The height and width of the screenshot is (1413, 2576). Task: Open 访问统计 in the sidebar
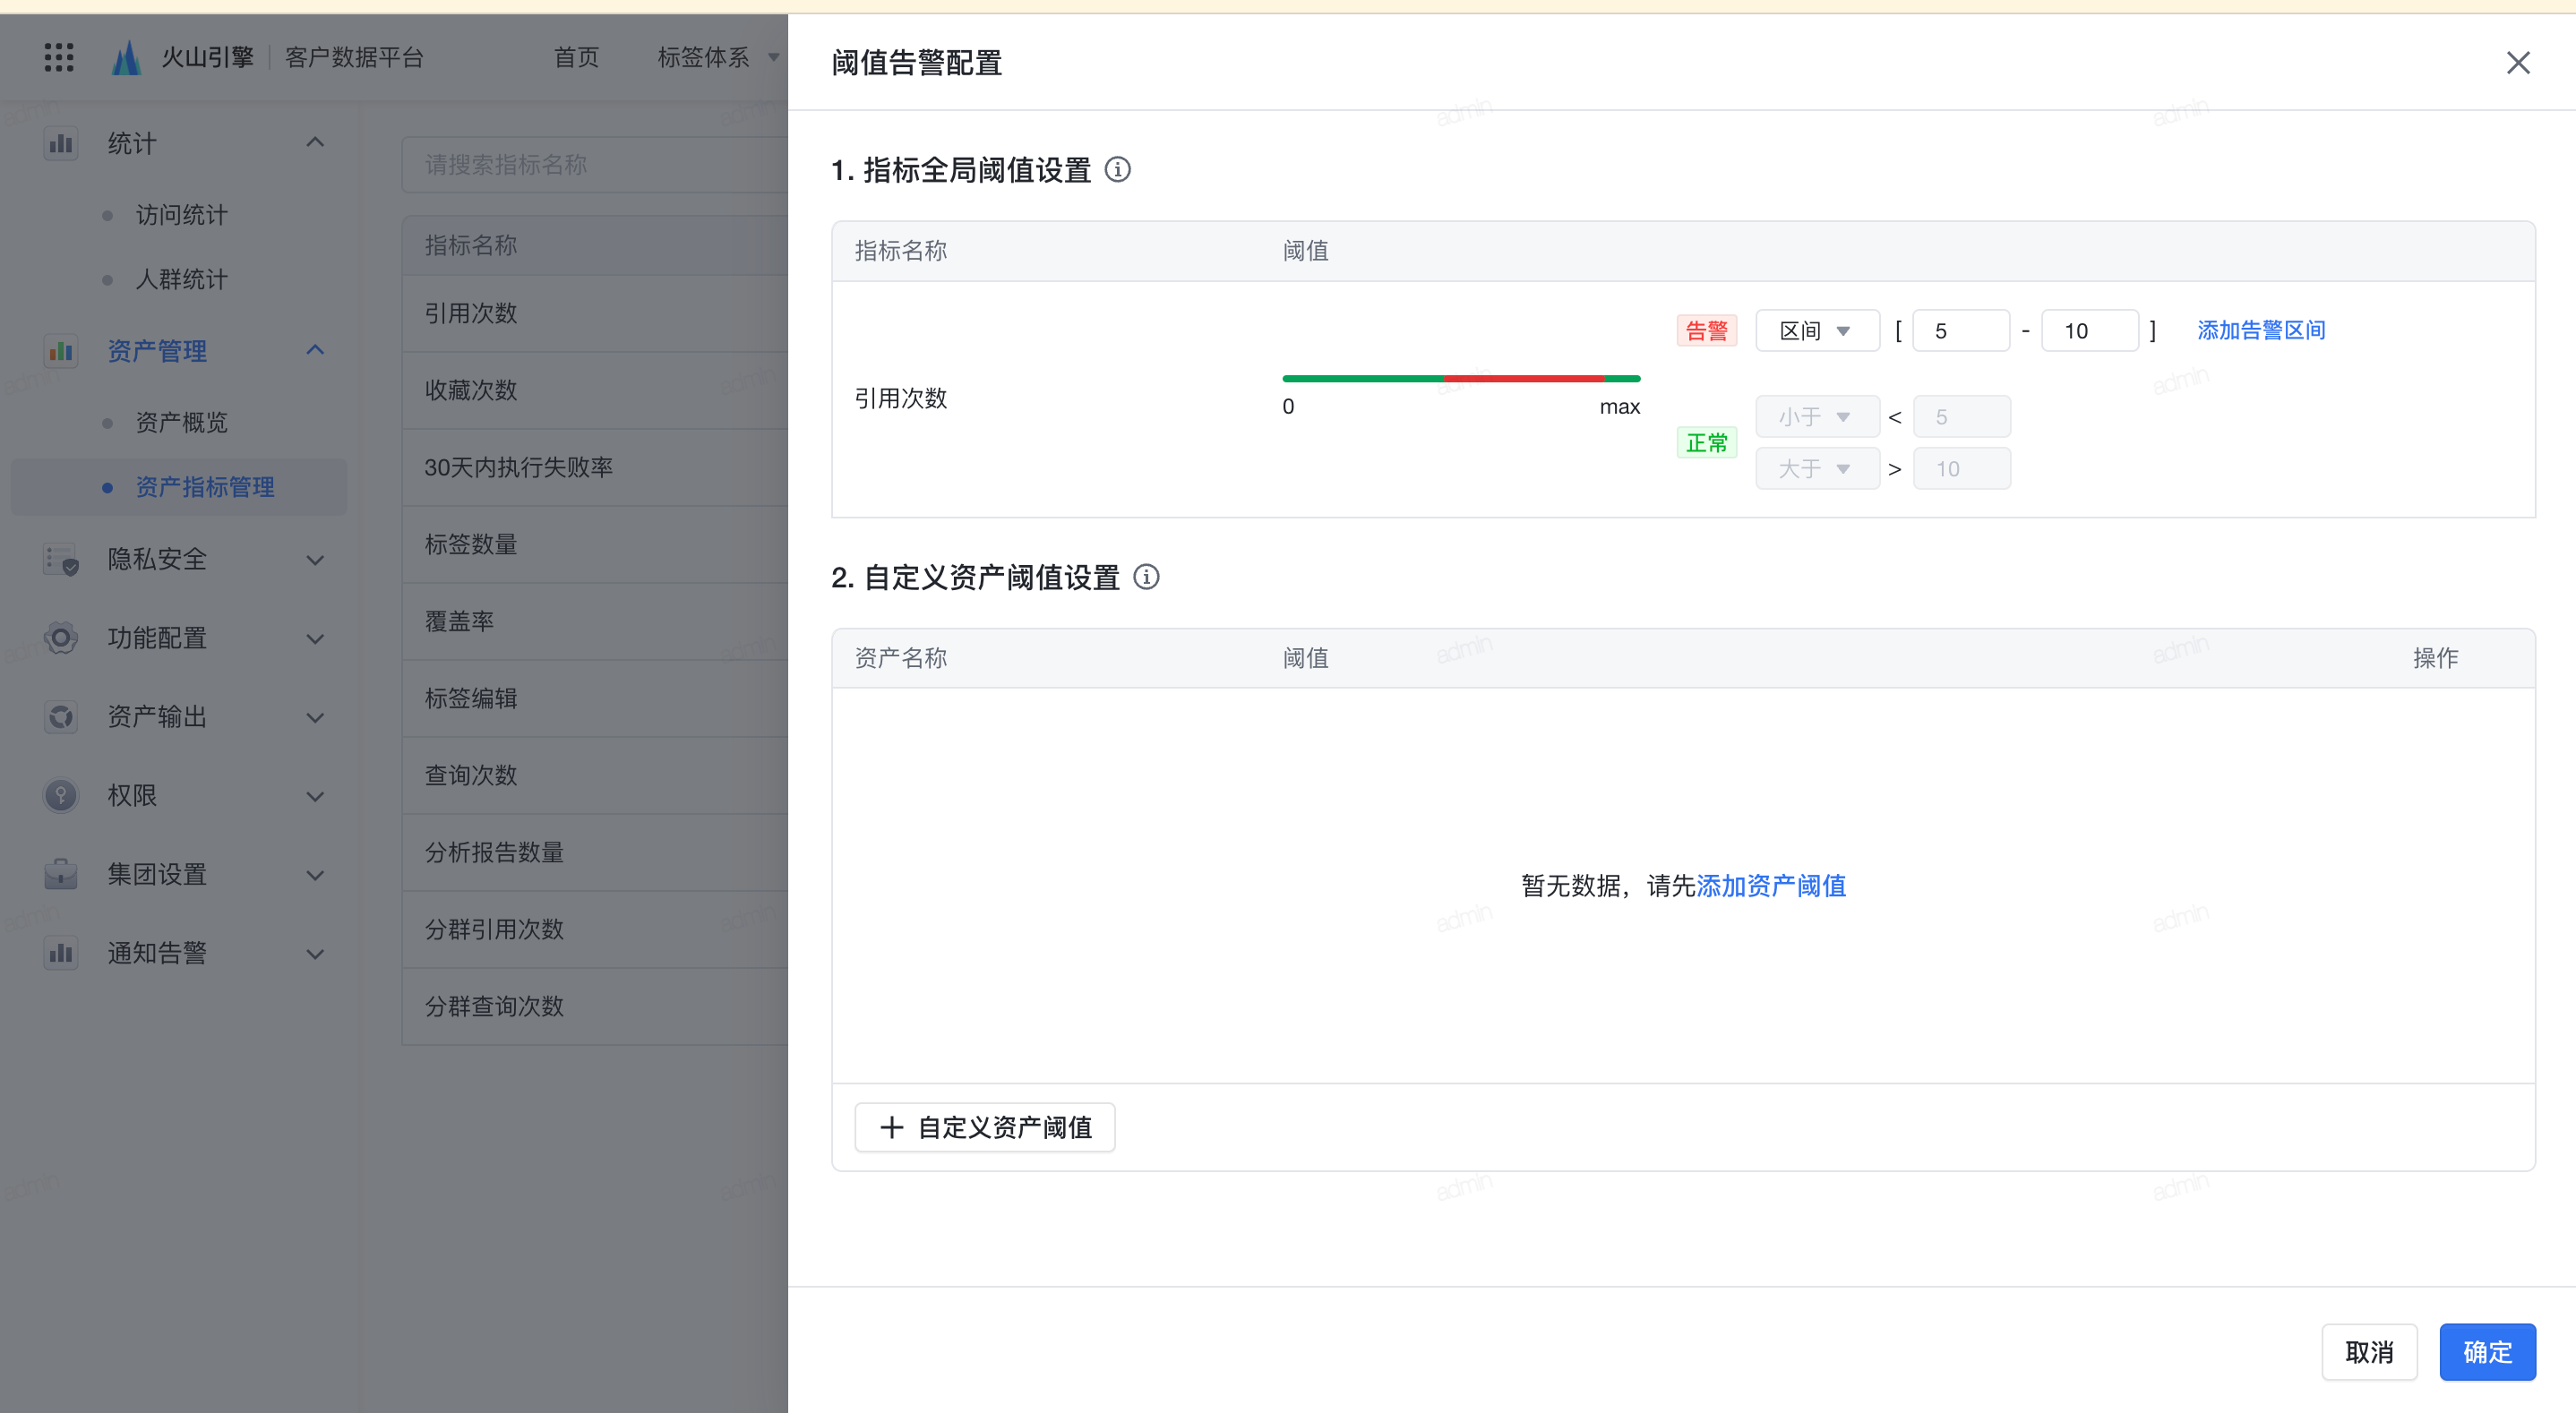pyautogui.click(x=182, y=215)
